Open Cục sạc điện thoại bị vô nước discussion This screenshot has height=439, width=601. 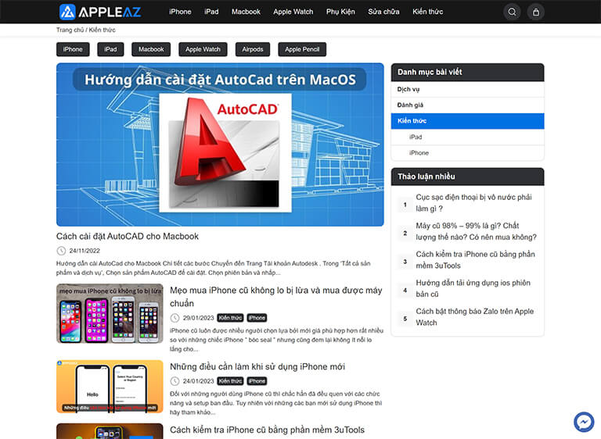click(473, 203)
